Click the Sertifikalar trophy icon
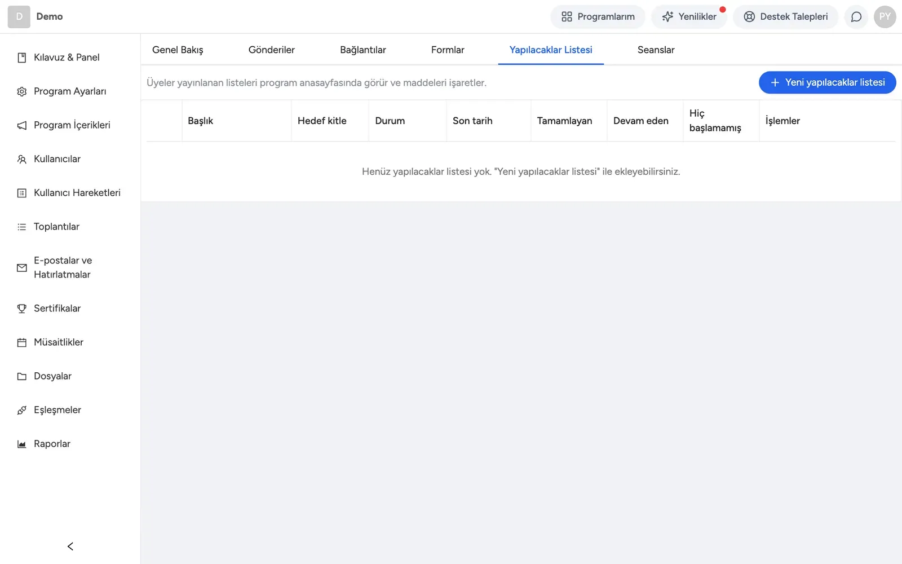The image size is (902, 564). click(x=21, y=309)
